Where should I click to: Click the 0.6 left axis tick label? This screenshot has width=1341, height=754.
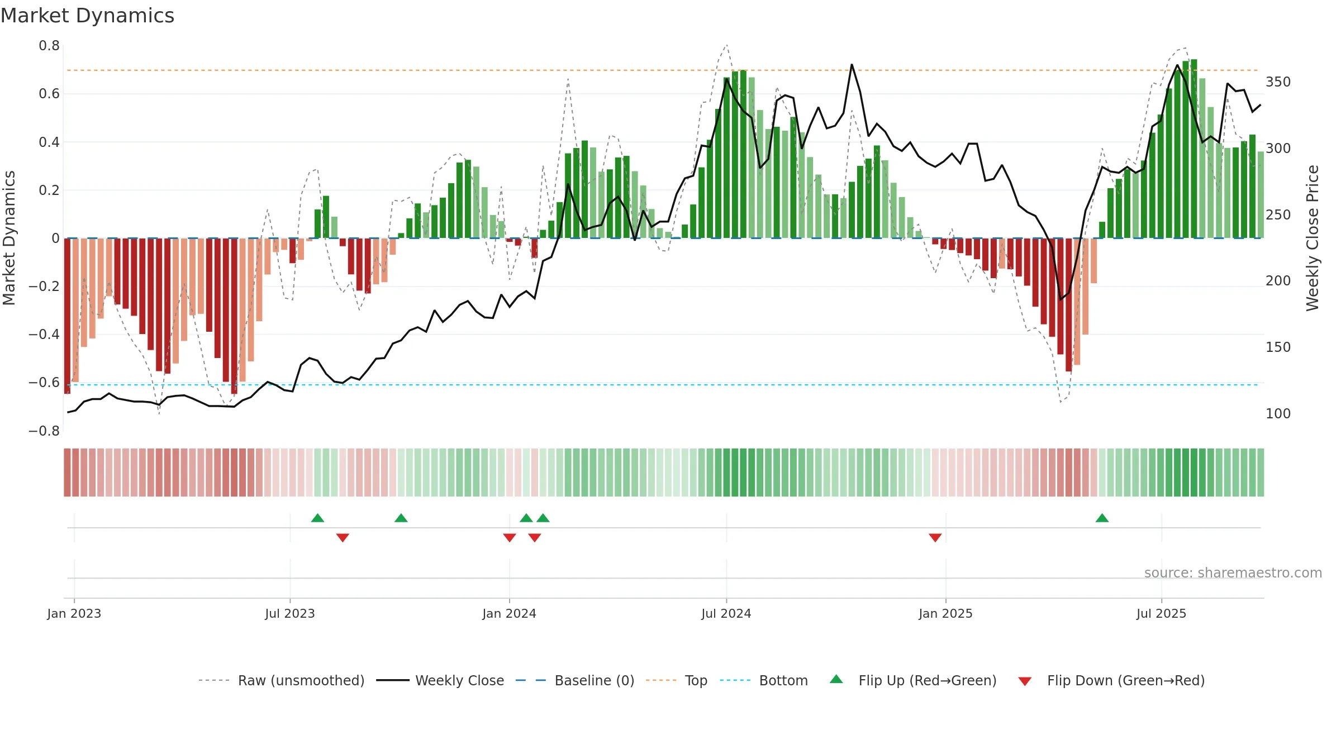tap(49, 94)
